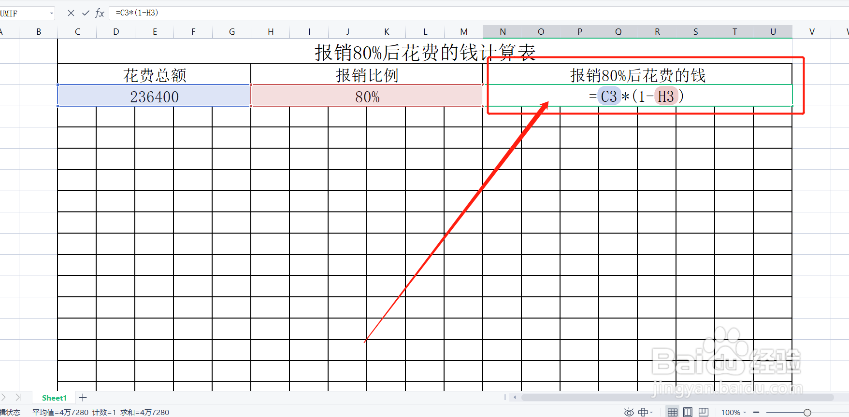Zoom out with the minus button

[x=756, y=412]
